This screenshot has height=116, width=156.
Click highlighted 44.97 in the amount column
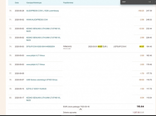pyautogui.click(x=142, y=47)
